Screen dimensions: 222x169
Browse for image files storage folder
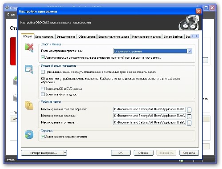189,110
